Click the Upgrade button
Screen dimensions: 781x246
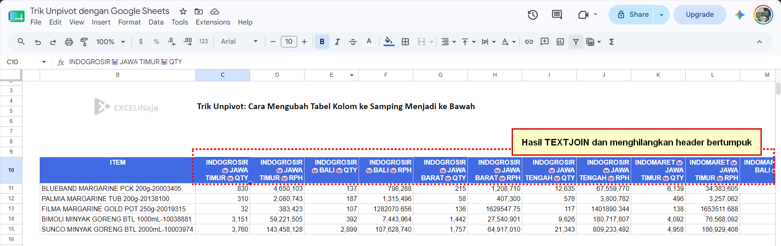pyautogui.click(x=700, y=15)
